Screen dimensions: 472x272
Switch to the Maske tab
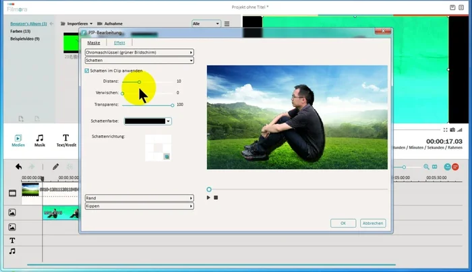[x=94, y=42]
